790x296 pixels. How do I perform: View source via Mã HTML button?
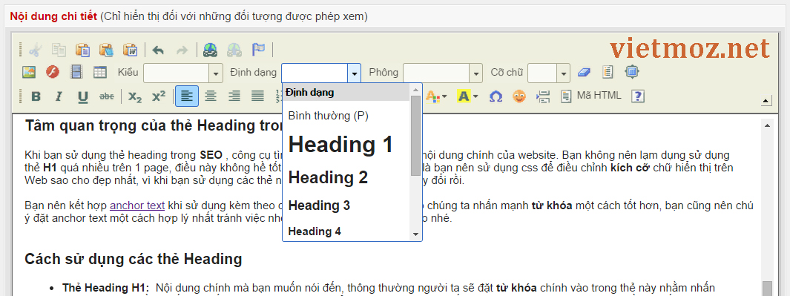point(591,96)
